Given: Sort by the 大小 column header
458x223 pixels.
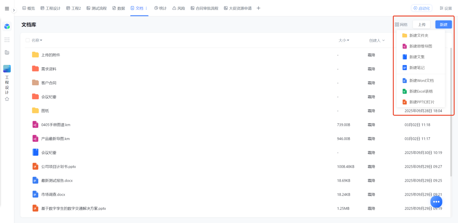Looking at the screenshot, I should point(344,40).
